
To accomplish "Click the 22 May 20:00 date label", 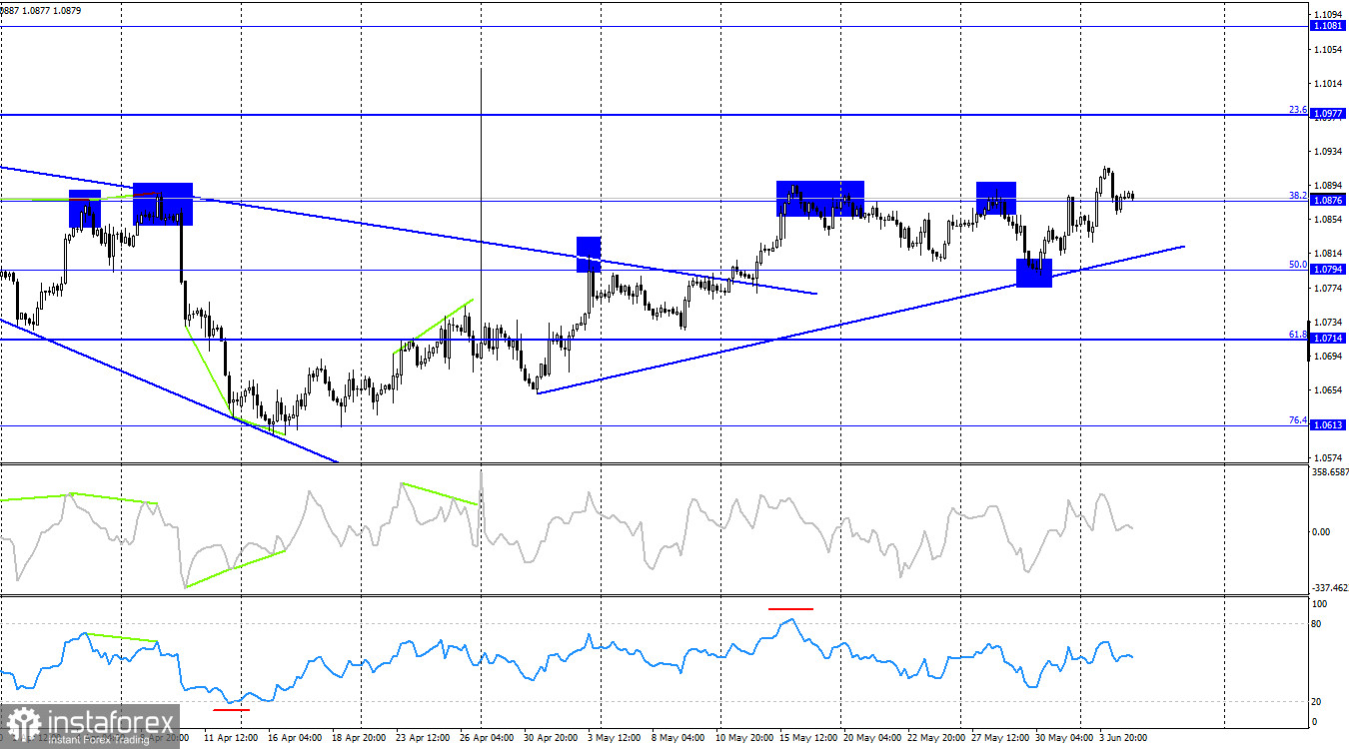I will (936, 738).
